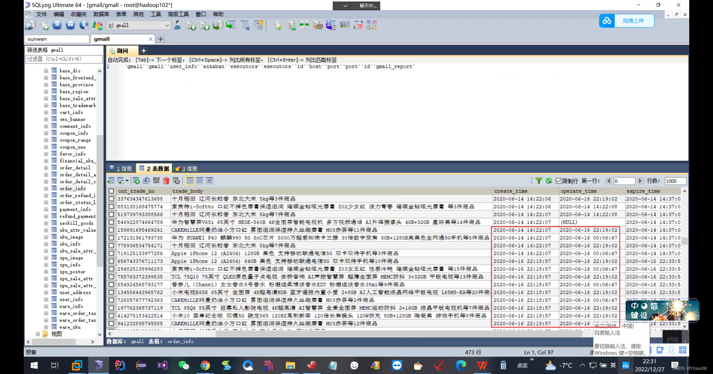
Task: Click the new connection toolbar icon
Action: (x=30, y=25)
